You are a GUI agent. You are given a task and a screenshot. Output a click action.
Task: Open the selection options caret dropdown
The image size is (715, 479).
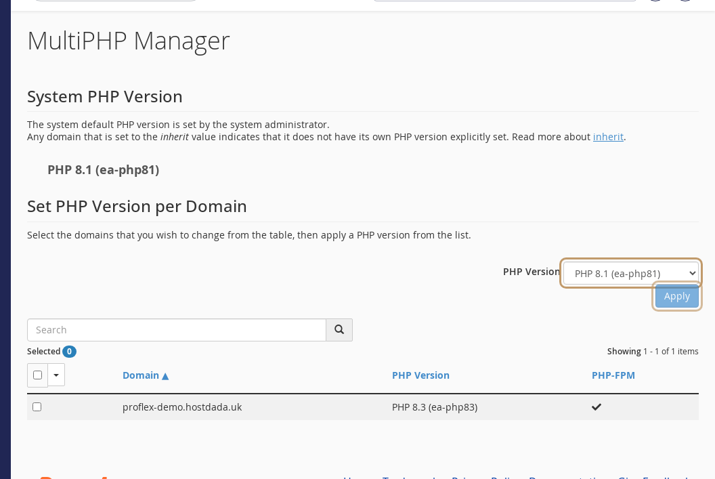point(56,375)
